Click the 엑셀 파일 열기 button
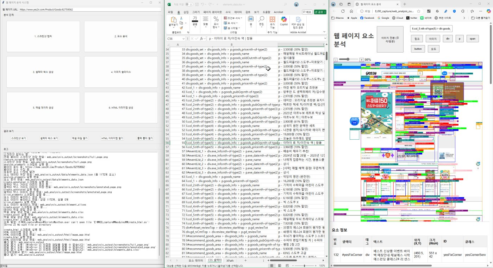This screenshot has height=268, width=493. (x=80, y=138)
